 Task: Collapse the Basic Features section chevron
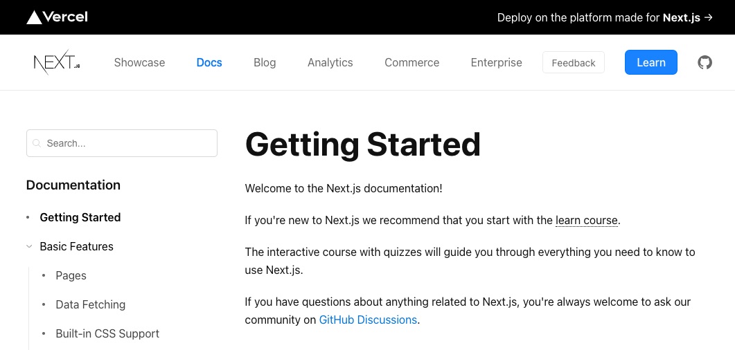click(x=29, y=246)
